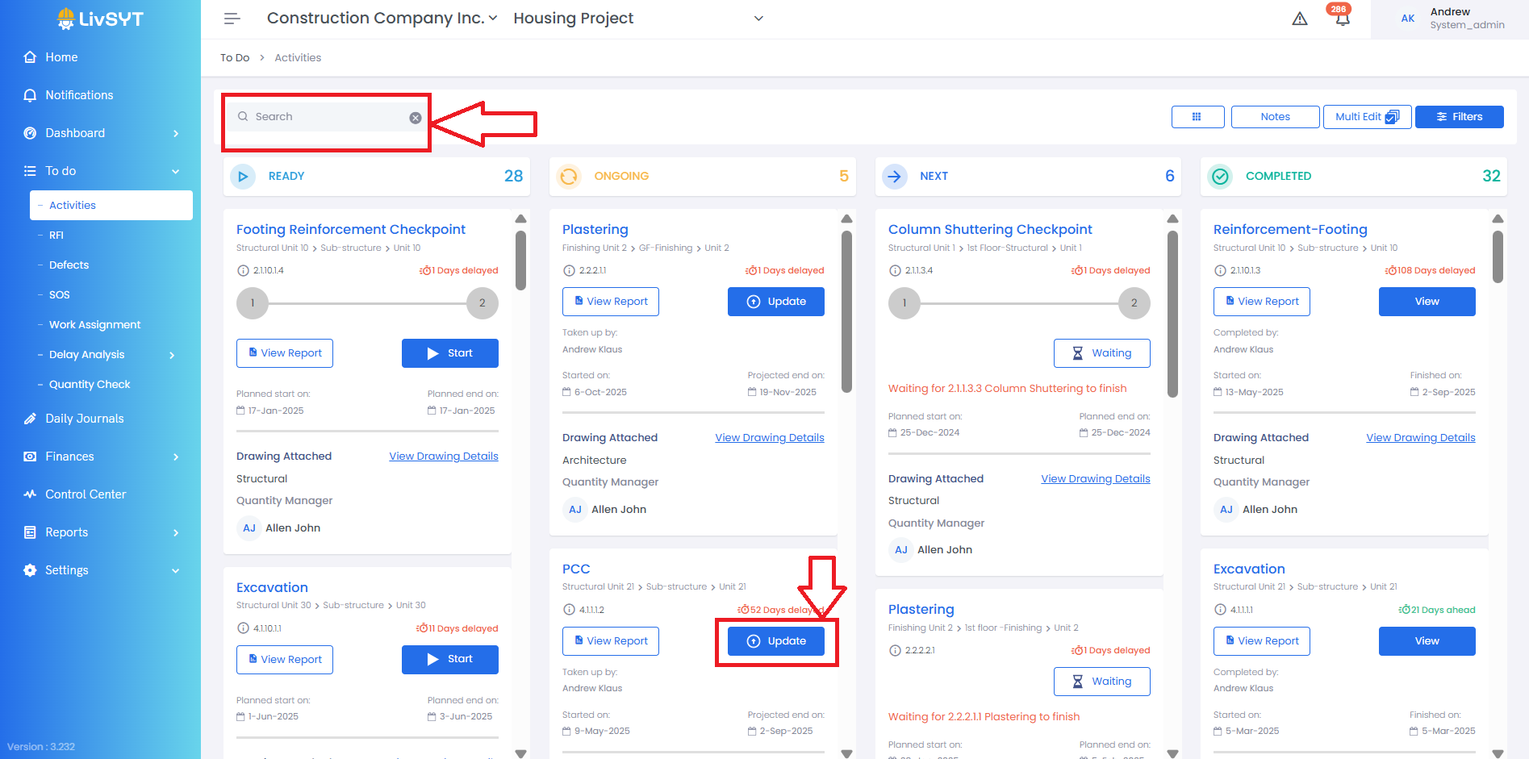Click the LivSYT logo
The height and width of the screenshot is (759, 1529).
pos(100,19)
